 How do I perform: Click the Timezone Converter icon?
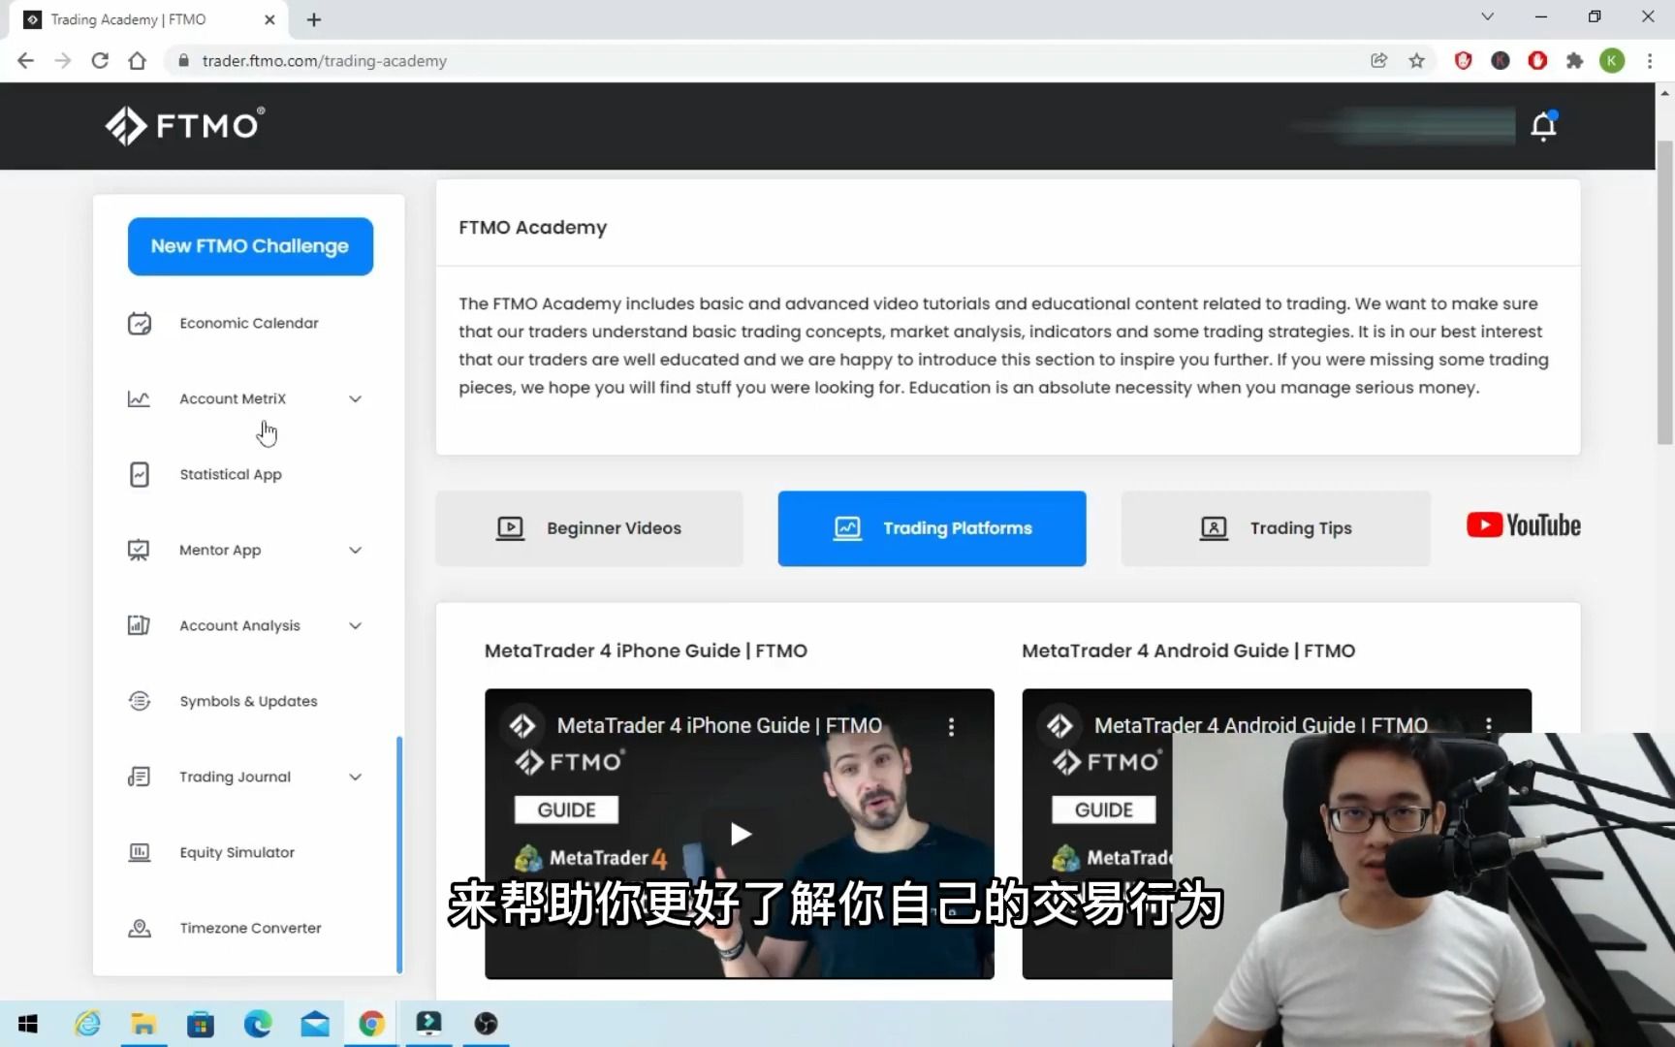point(140,928)
